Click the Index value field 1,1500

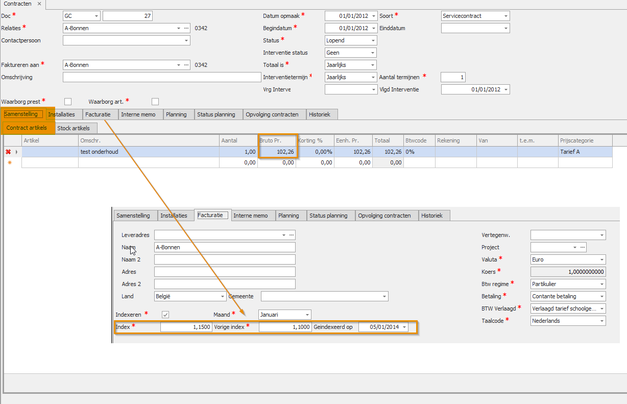(x=186, y=327)
